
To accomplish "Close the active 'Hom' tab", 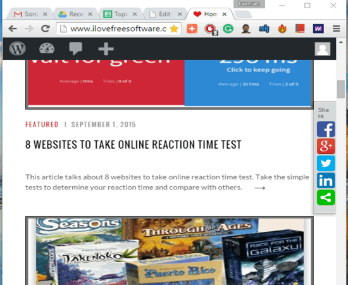I will (225, 14).
